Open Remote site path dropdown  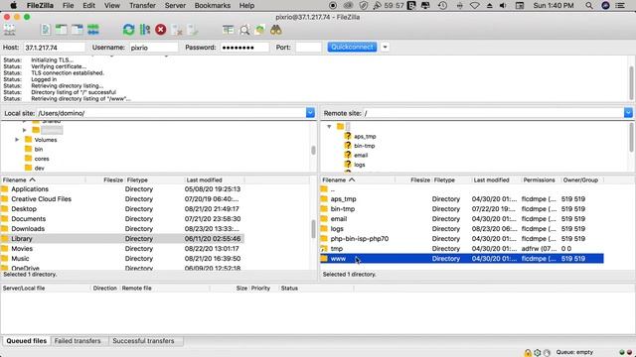point(628,113)
